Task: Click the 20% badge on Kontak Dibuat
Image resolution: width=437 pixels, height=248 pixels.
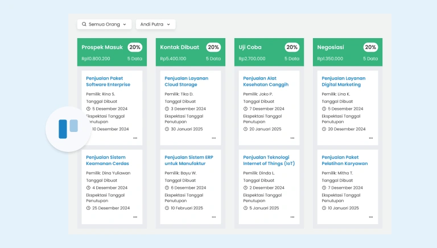Action: coord(213,47)
